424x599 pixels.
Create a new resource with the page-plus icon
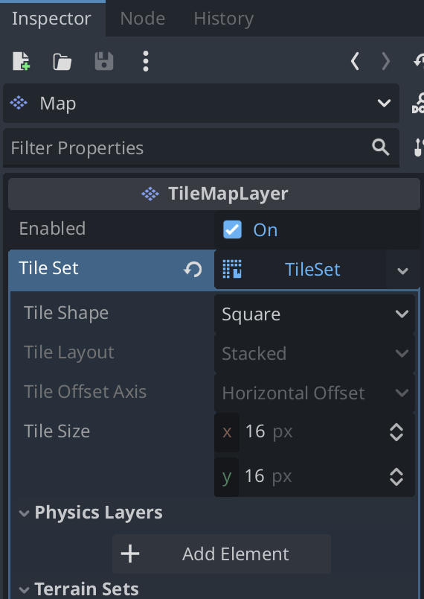[22, 61]
